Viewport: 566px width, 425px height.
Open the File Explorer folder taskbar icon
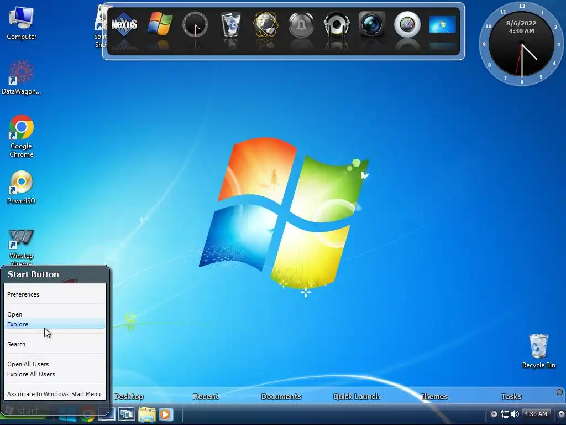[146, 414]
